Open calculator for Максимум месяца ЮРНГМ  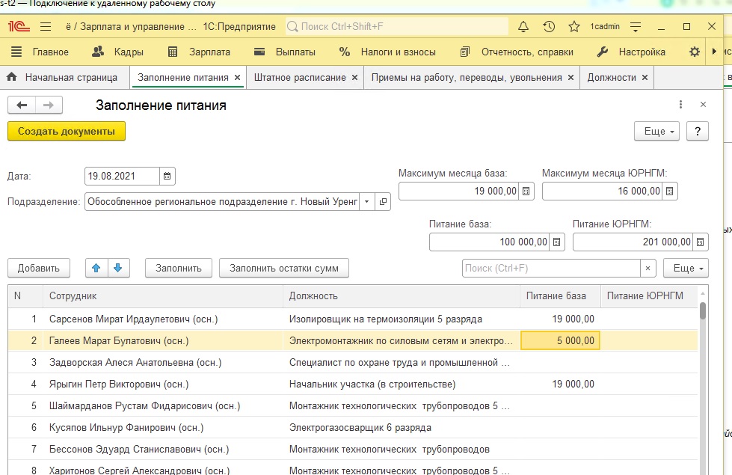tap(669, 191)
